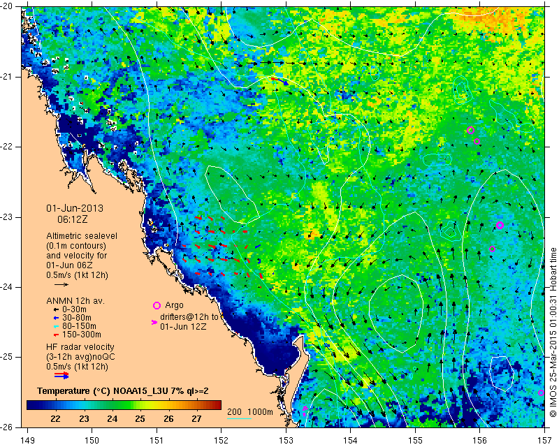Click the "80-150m" depth label
This screenshot has width=559, height=447.
click(79, 326)
